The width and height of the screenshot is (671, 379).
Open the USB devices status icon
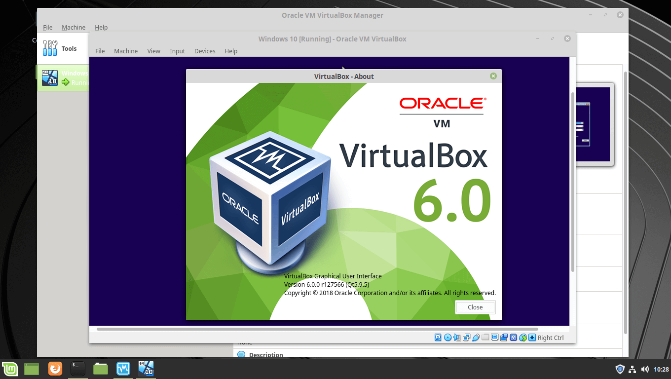(x=476, y=337)
